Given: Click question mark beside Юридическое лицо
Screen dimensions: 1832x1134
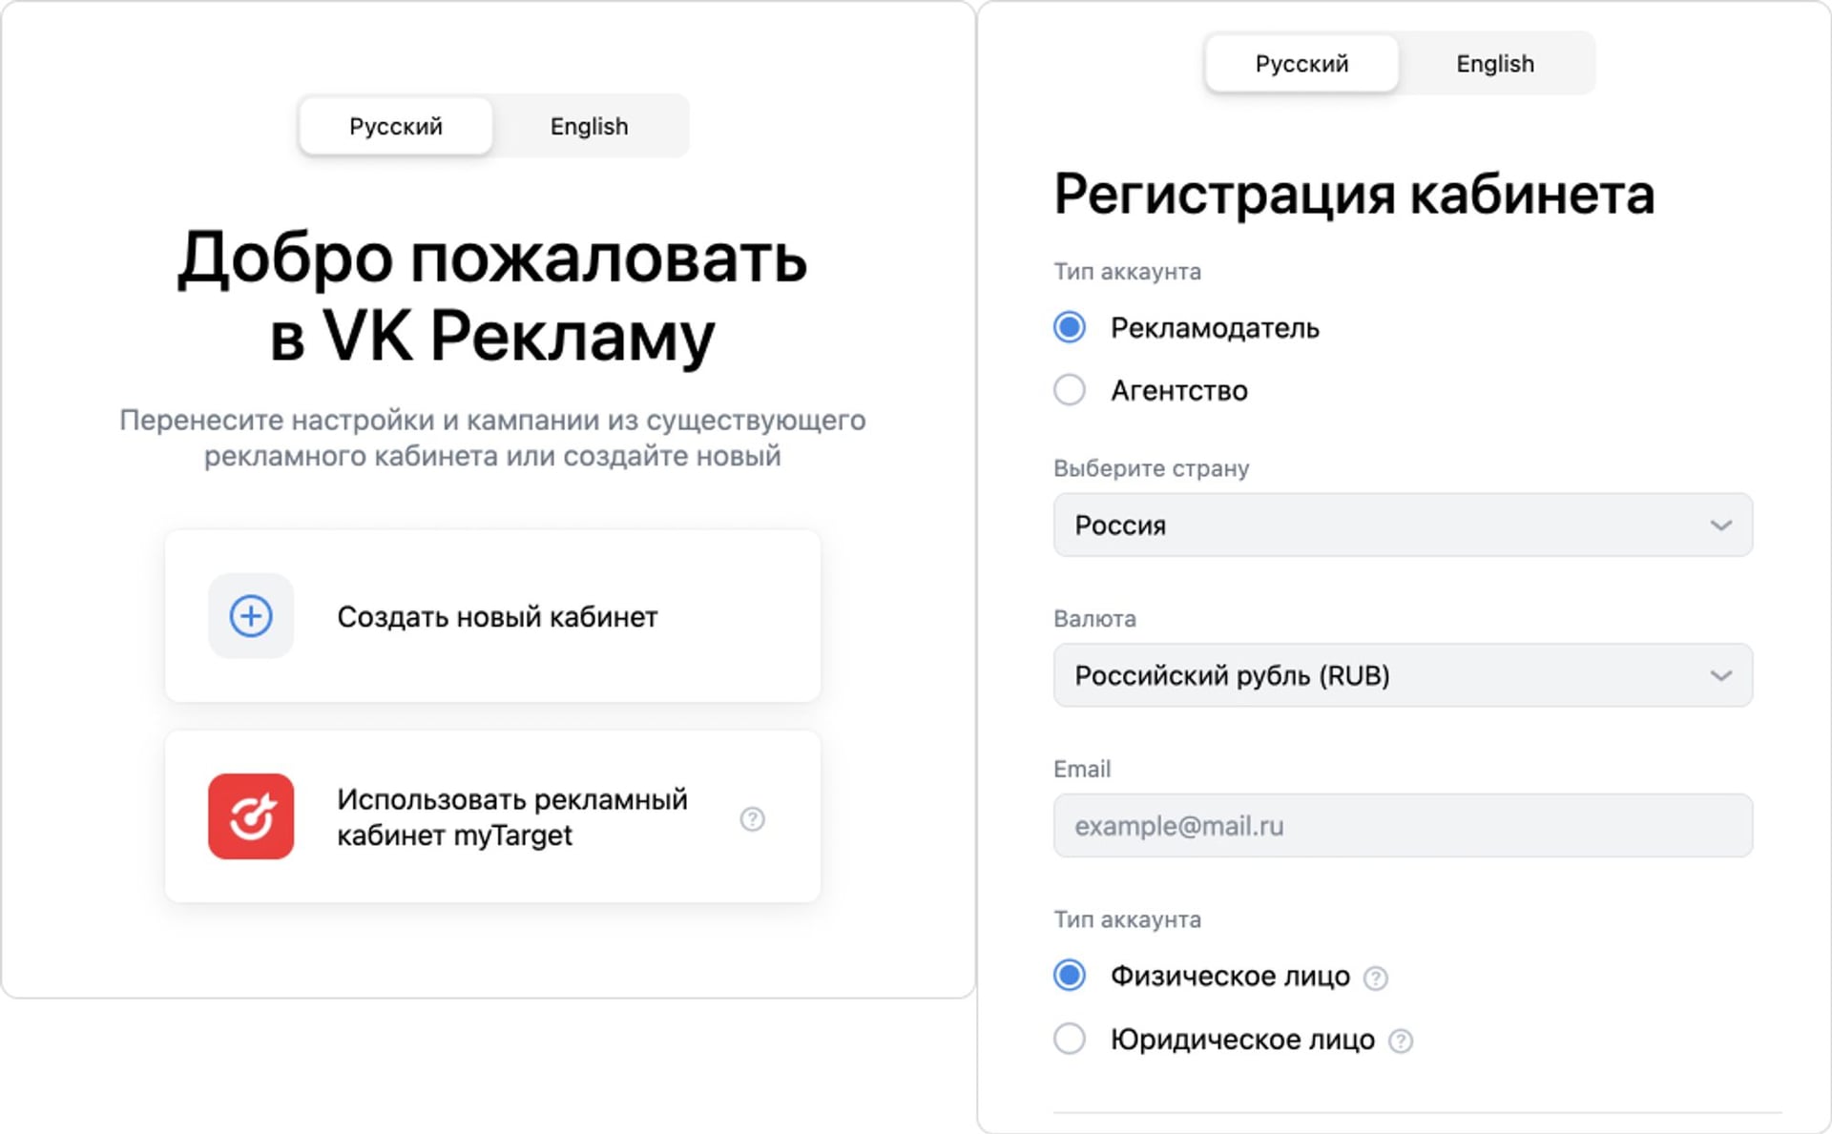Looking at the screenshot, I should pos(1400,1041).
